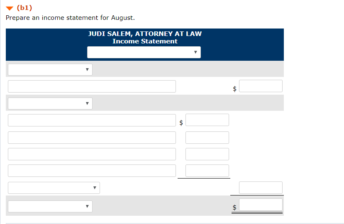This screenshot has height=224, width=344.
Task: Click the fourth expense account name field
Action: click(92, 171)
